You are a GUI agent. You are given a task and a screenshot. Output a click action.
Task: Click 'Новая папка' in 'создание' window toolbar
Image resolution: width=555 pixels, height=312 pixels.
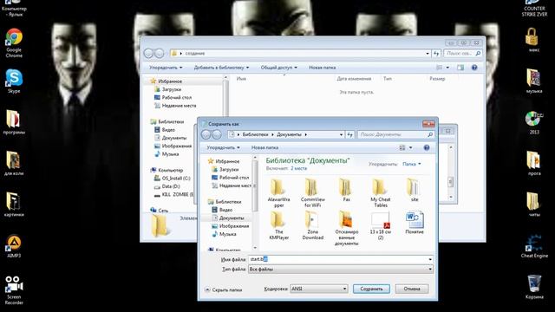322,68
